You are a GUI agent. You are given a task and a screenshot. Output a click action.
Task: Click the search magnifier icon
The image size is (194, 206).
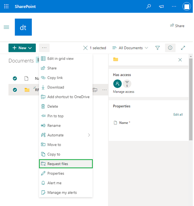(149, 6)
